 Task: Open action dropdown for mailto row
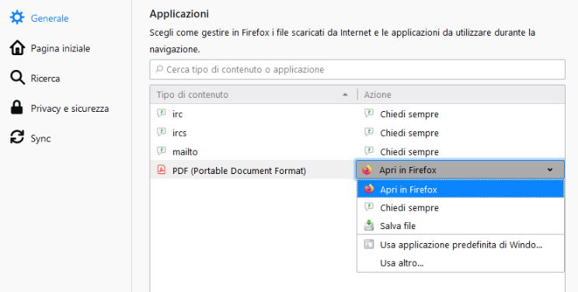click(461, 151)
